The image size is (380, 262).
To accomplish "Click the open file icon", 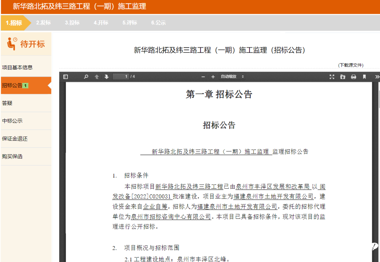I will point(342,77).
